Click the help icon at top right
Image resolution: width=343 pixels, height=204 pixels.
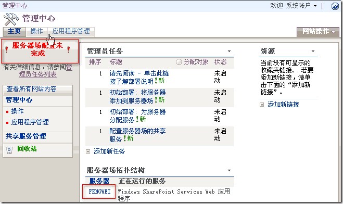click(335, 6)
